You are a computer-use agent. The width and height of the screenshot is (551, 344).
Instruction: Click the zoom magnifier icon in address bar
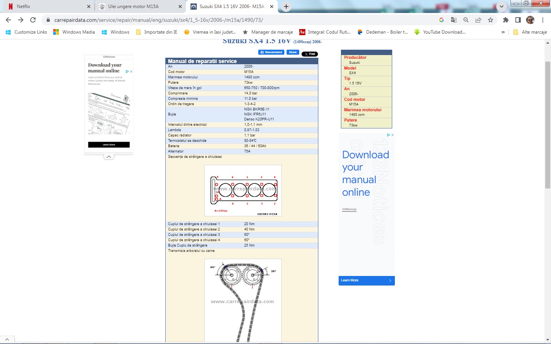pyautogui.click(x=466, y=20)
